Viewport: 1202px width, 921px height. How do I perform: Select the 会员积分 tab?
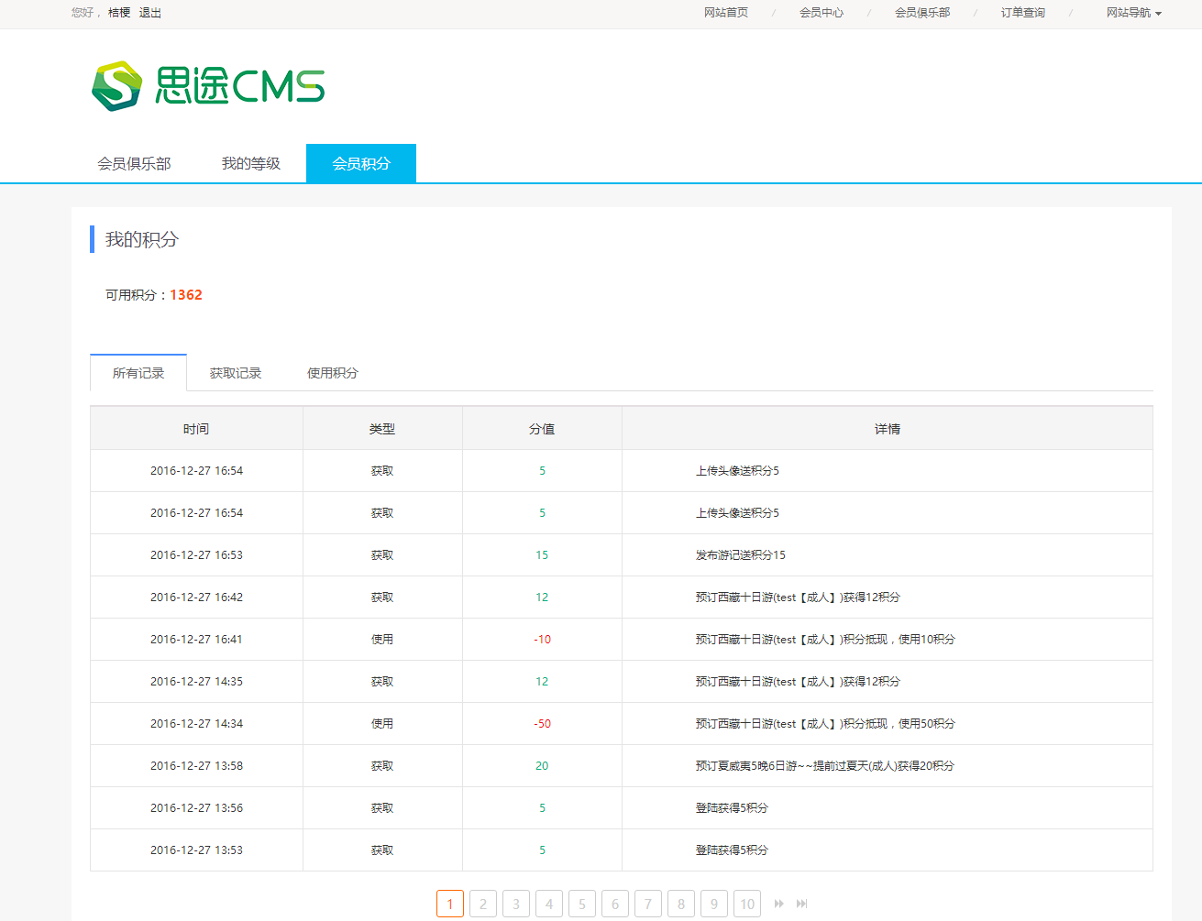click(361, 164)
